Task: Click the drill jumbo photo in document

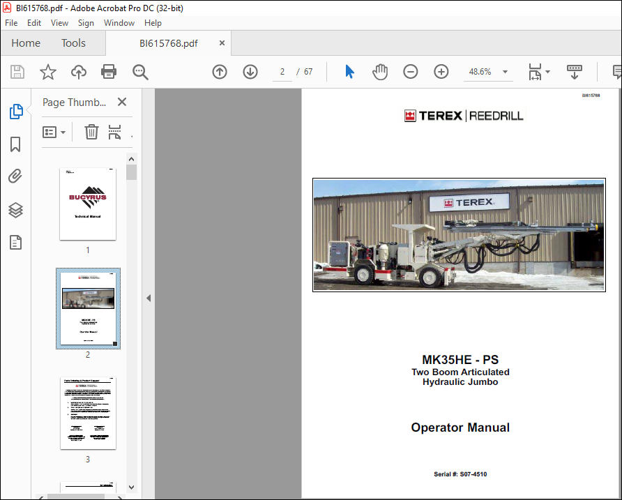Action: (x=459, y=235)
